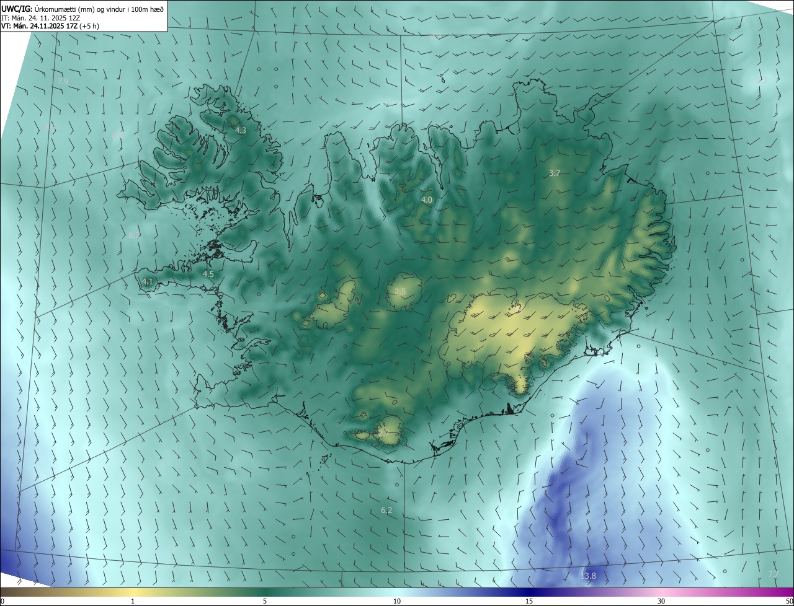The width and height of the screenshot is (794, 606).
Task: Click the colorbar tick label 30
Action: coord(661,602)
